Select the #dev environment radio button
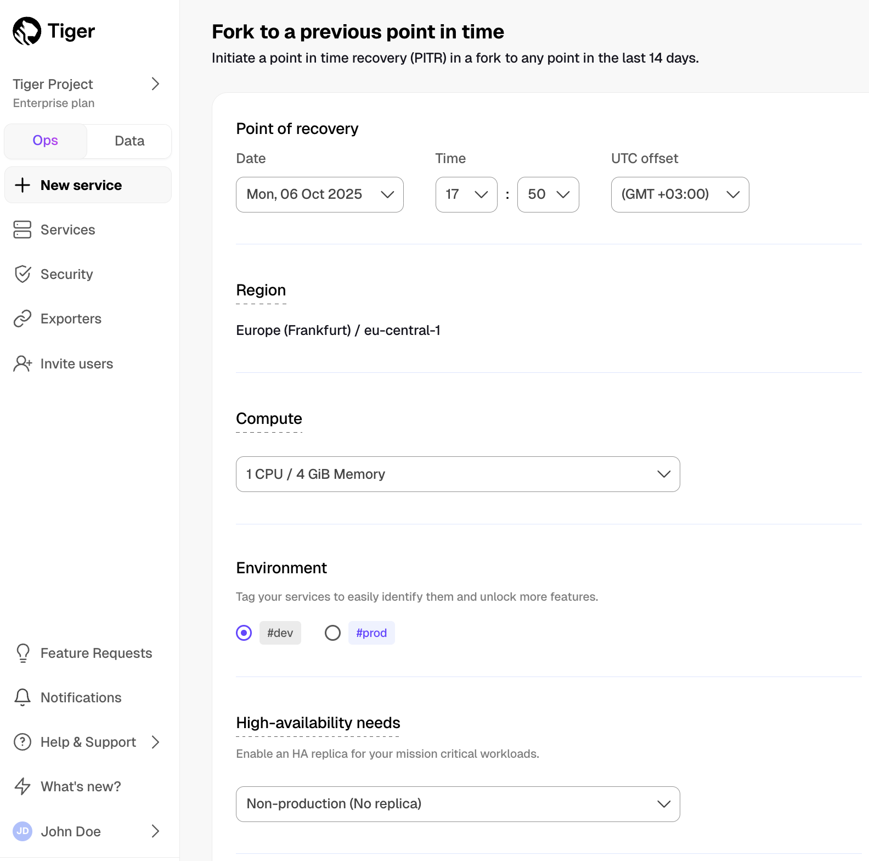 [244, 633]
